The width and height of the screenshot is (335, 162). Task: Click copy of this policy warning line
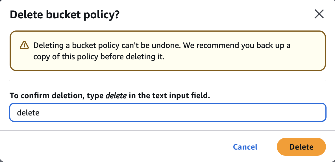[99, 57]
